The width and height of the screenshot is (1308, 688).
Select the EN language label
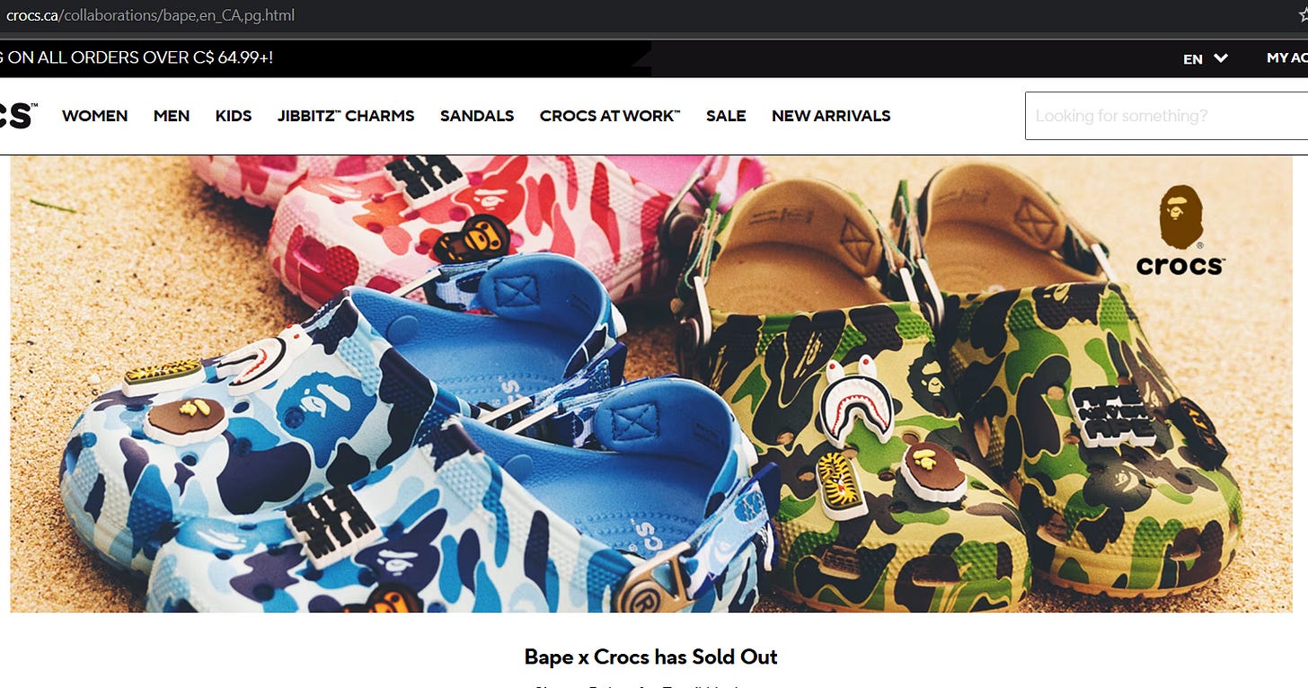click(1193, 59)
